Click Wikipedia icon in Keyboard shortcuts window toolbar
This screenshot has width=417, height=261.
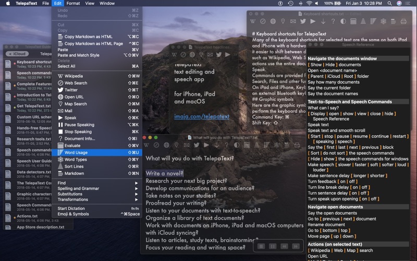point(253,21)
